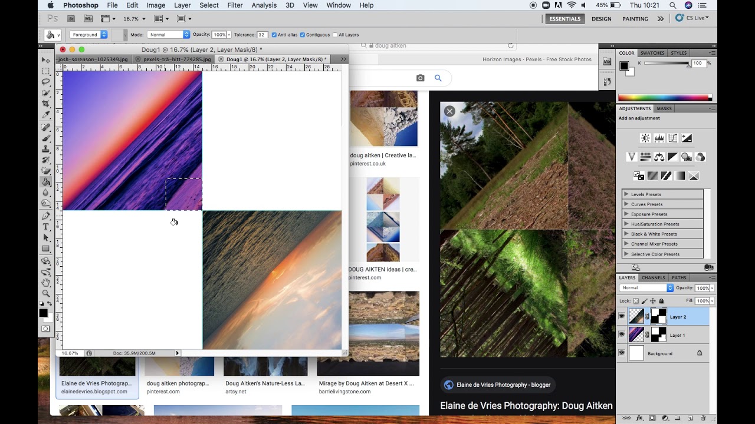Click the camera search-by-image icon in browser
The width and height of the screenshot is (755, 424).
tap(420, 78)
